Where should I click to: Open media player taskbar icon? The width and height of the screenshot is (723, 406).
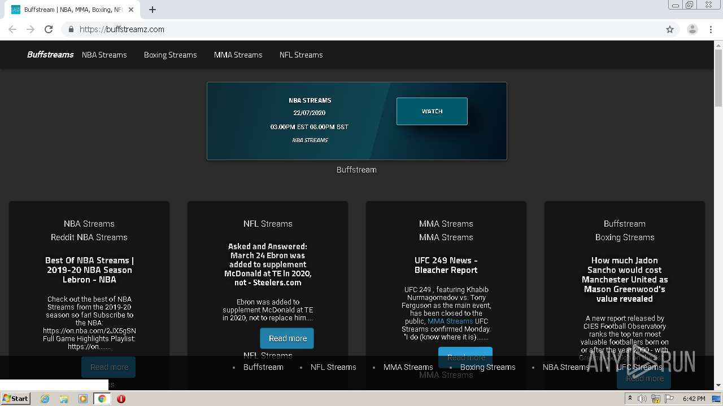[x=83, y=399]
